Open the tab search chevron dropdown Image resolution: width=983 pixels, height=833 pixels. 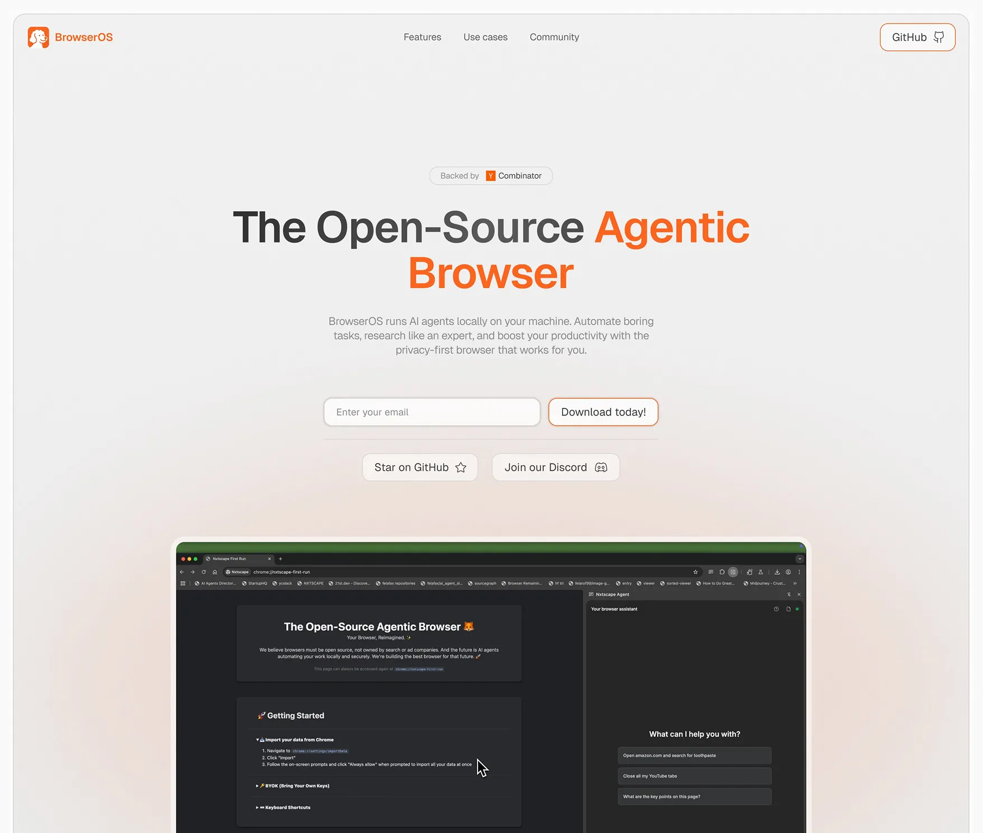point(799,559)
